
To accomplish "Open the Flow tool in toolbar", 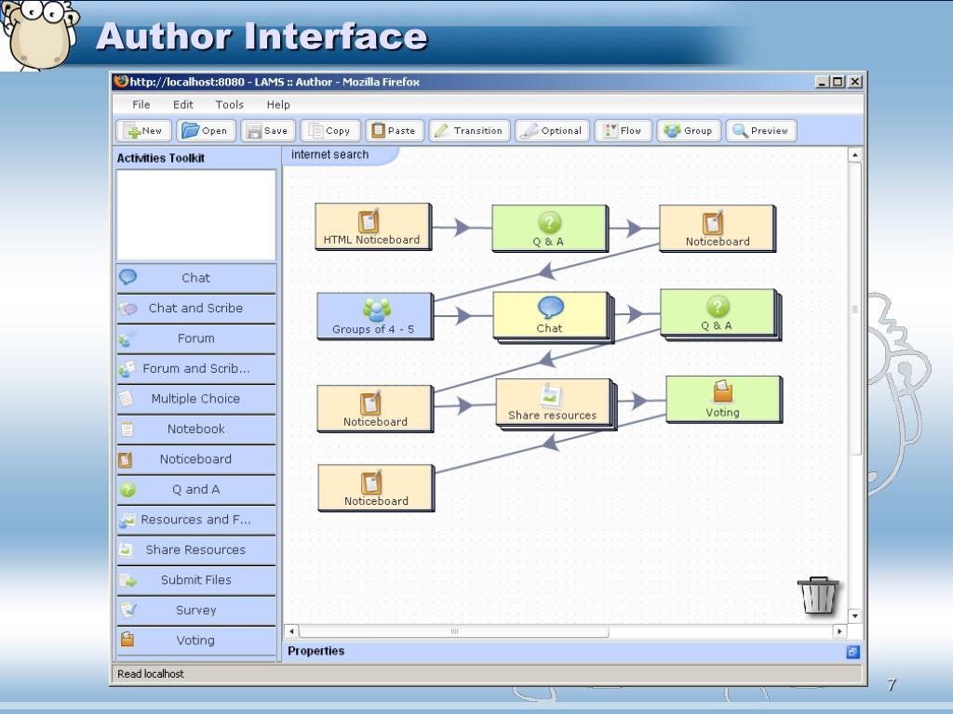I will [623, 130].
